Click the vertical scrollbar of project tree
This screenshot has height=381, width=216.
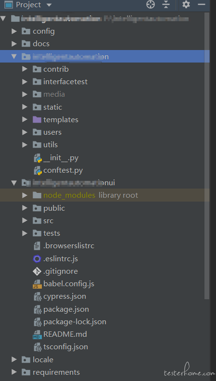207,155
